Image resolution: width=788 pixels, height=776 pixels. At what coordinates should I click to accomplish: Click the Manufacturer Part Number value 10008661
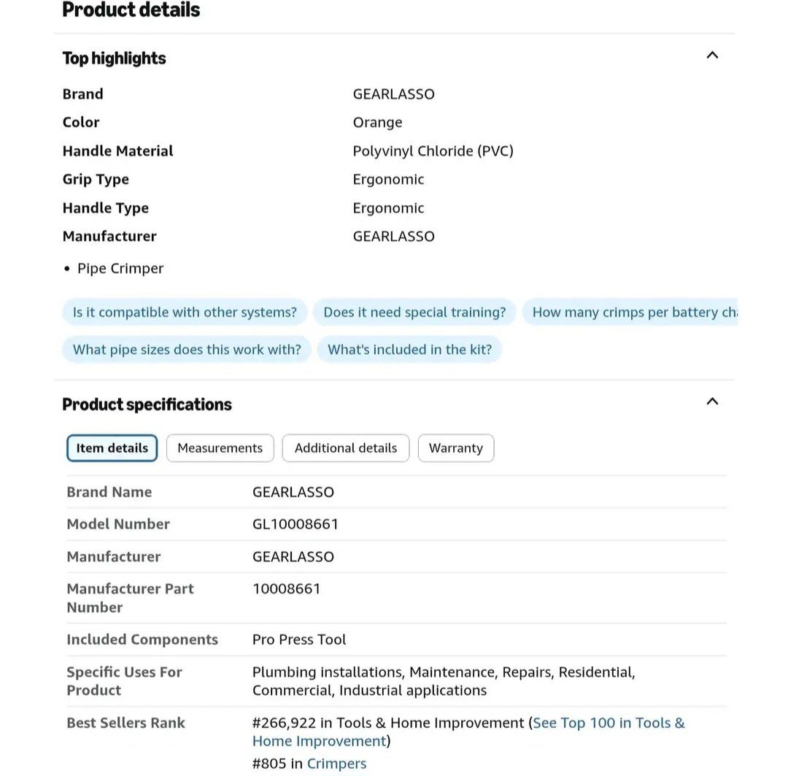tap(287, 589)
